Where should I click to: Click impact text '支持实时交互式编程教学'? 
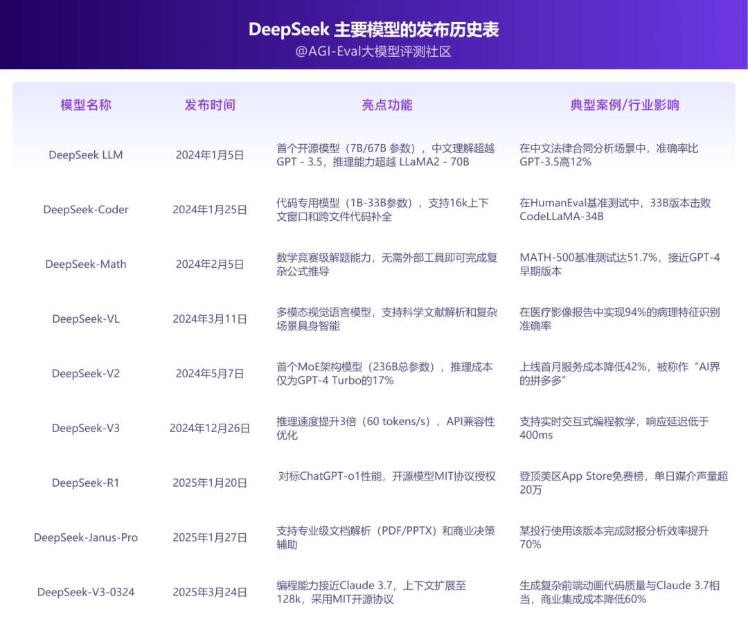(x=577, y=422)
